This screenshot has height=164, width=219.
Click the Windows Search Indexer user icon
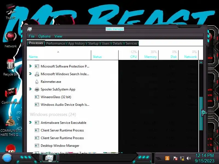[37, 74]
